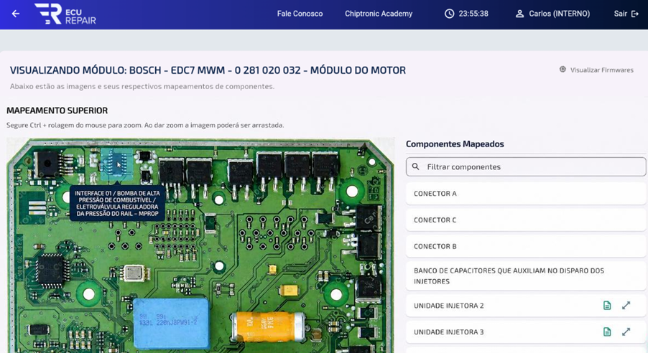648x353 pixels.
Task: Select UNIDADE INJETORA 3 row
Action: tap(526, 332)
